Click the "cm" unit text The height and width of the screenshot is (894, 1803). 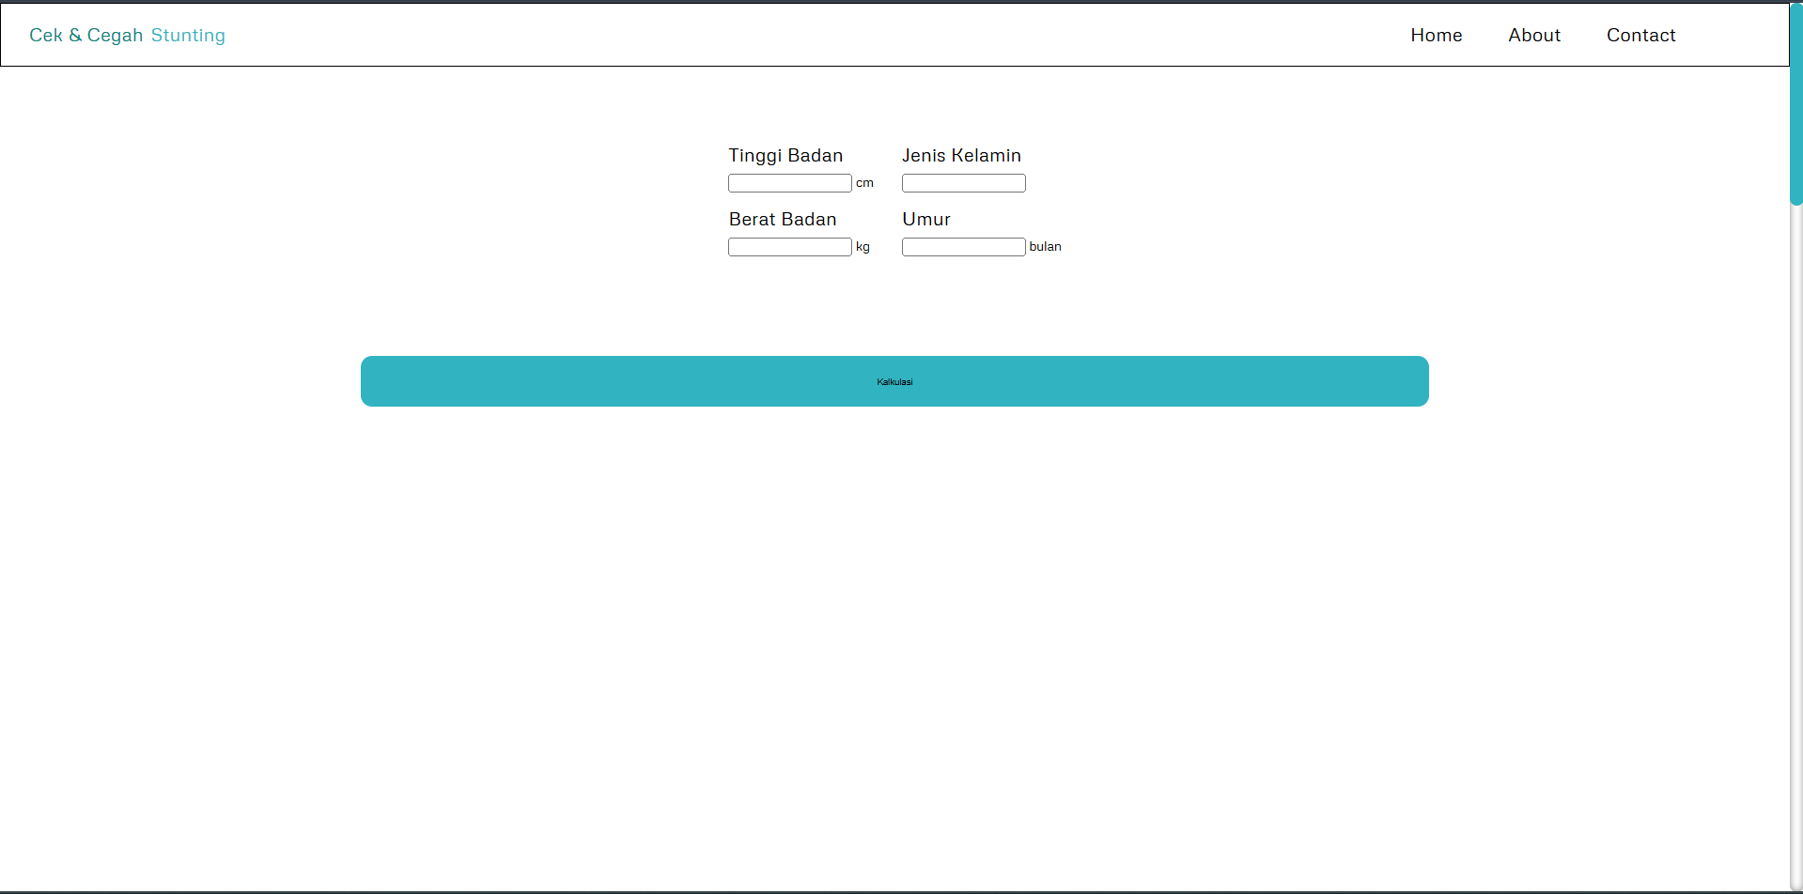(864, 183)
